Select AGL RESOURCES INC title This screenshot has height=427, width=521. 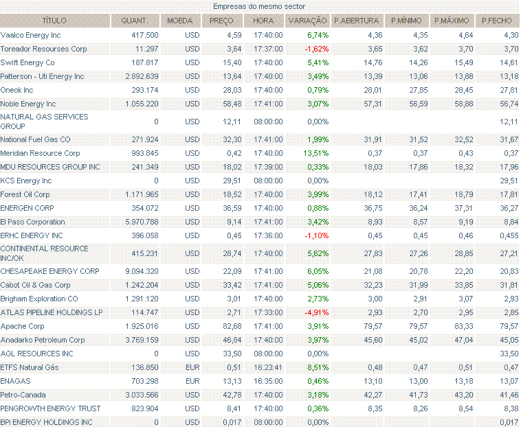37,354
